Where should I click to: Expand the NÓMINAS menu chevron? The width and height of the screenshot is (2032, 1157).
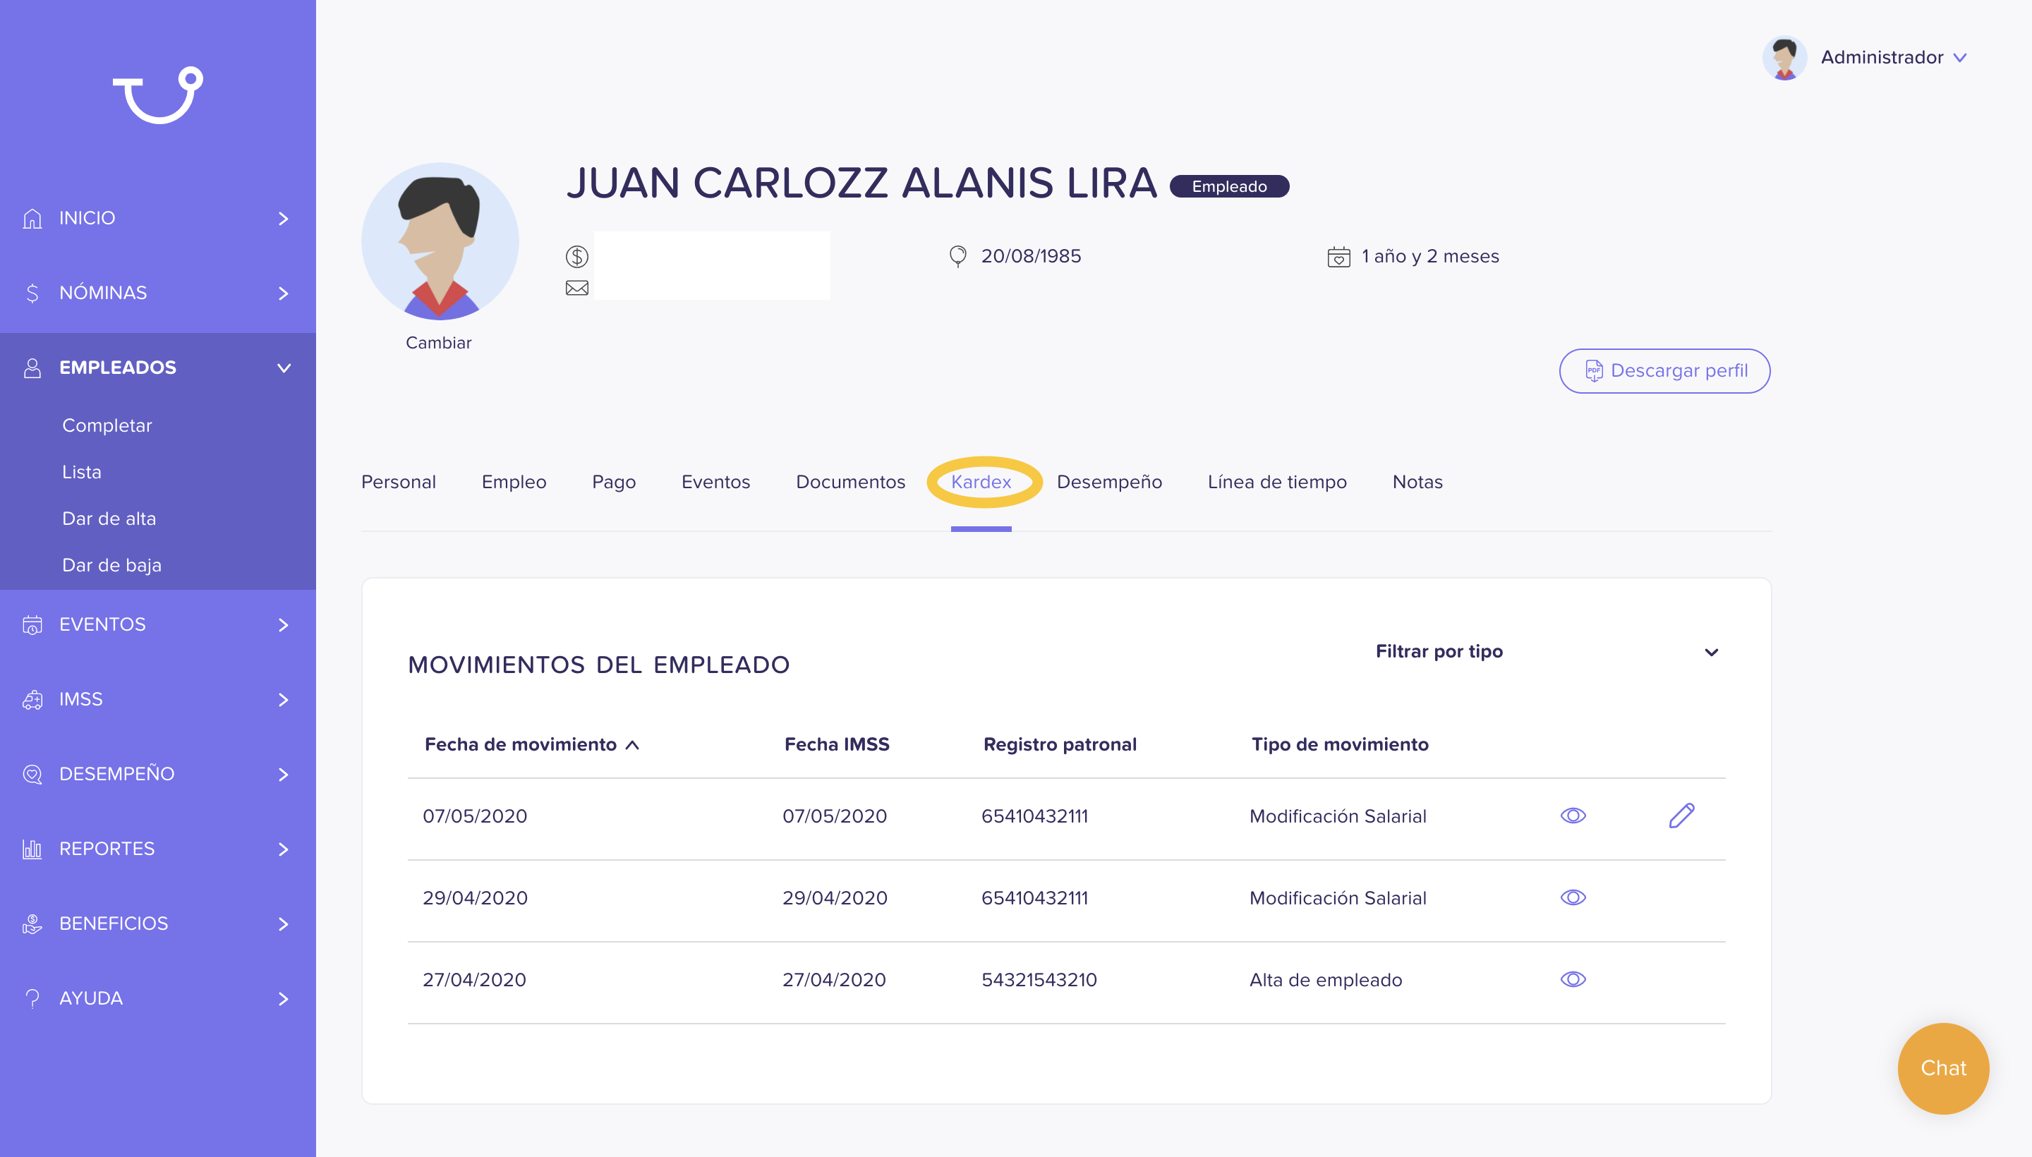284,293
